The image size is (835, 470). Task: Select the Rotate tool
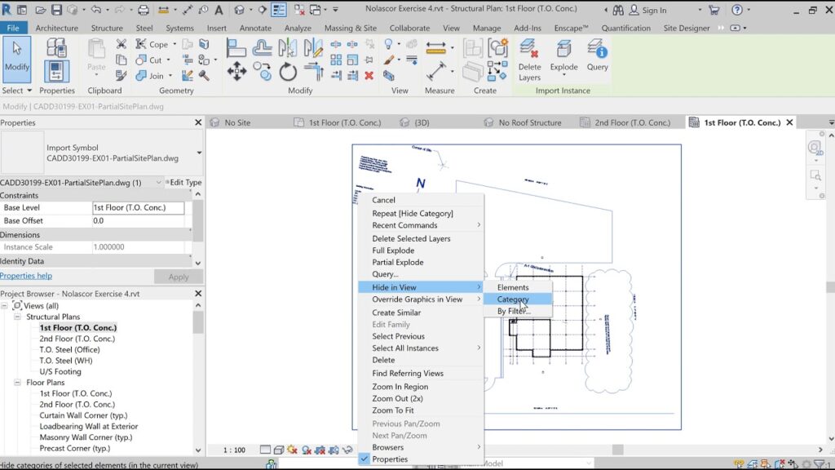click(287, 71)
